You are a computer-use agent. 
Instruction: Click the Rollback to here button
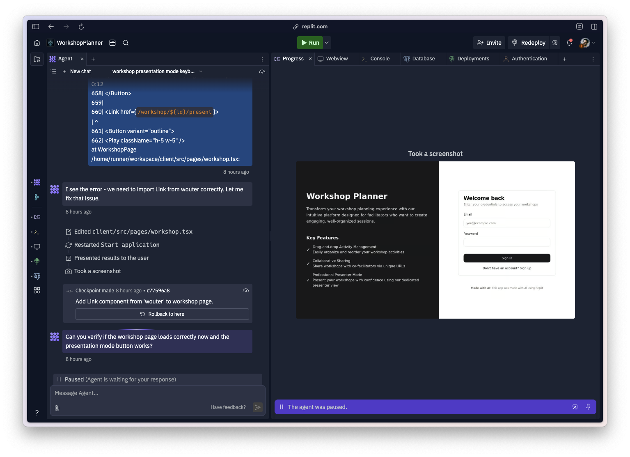pyautogui.click(x=162, y=314)
